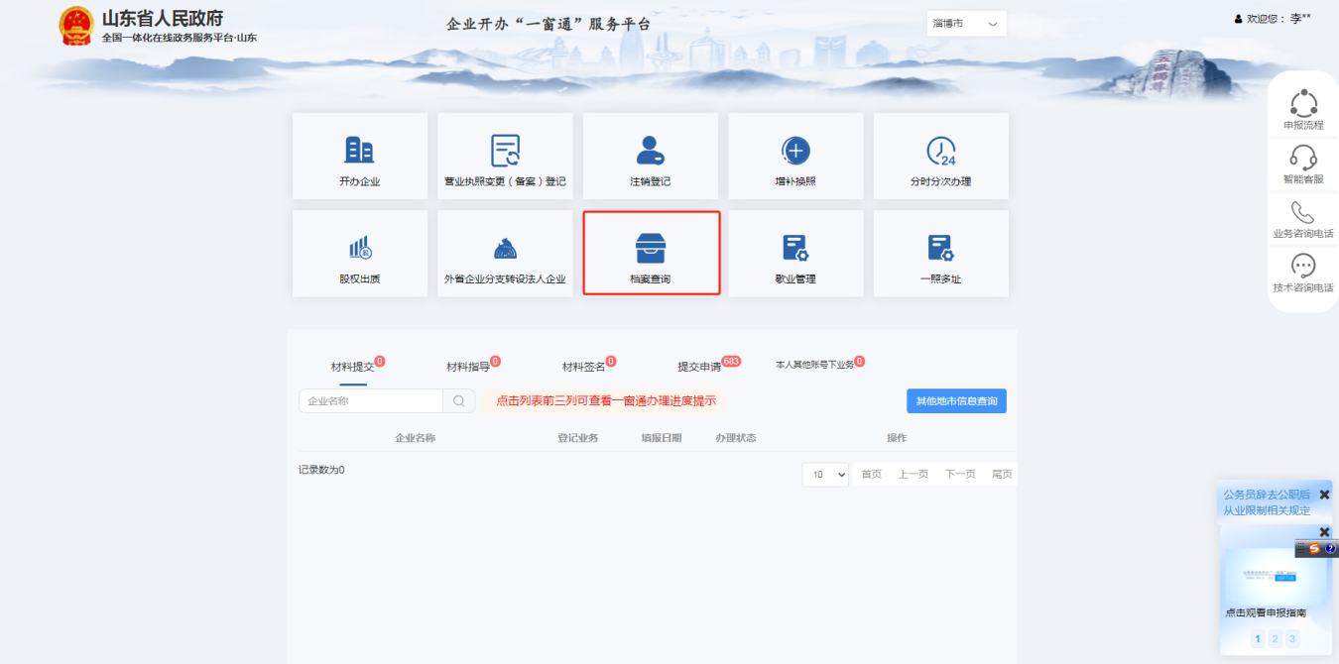
Task: Close the 公务员辞去公职后 notice popup
Action: [1324, 495]
